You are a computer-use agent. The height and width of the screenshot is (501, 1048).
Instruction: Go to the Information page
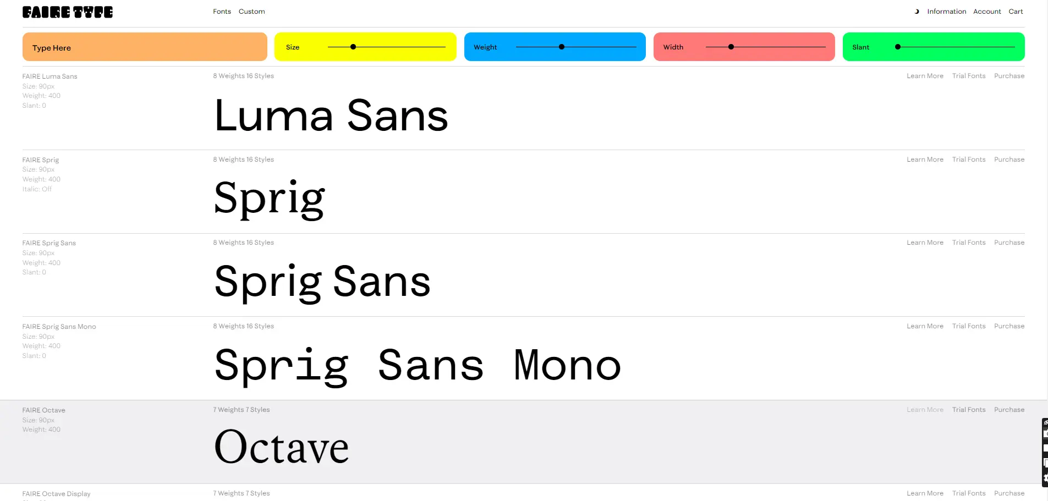click(946, 12)
